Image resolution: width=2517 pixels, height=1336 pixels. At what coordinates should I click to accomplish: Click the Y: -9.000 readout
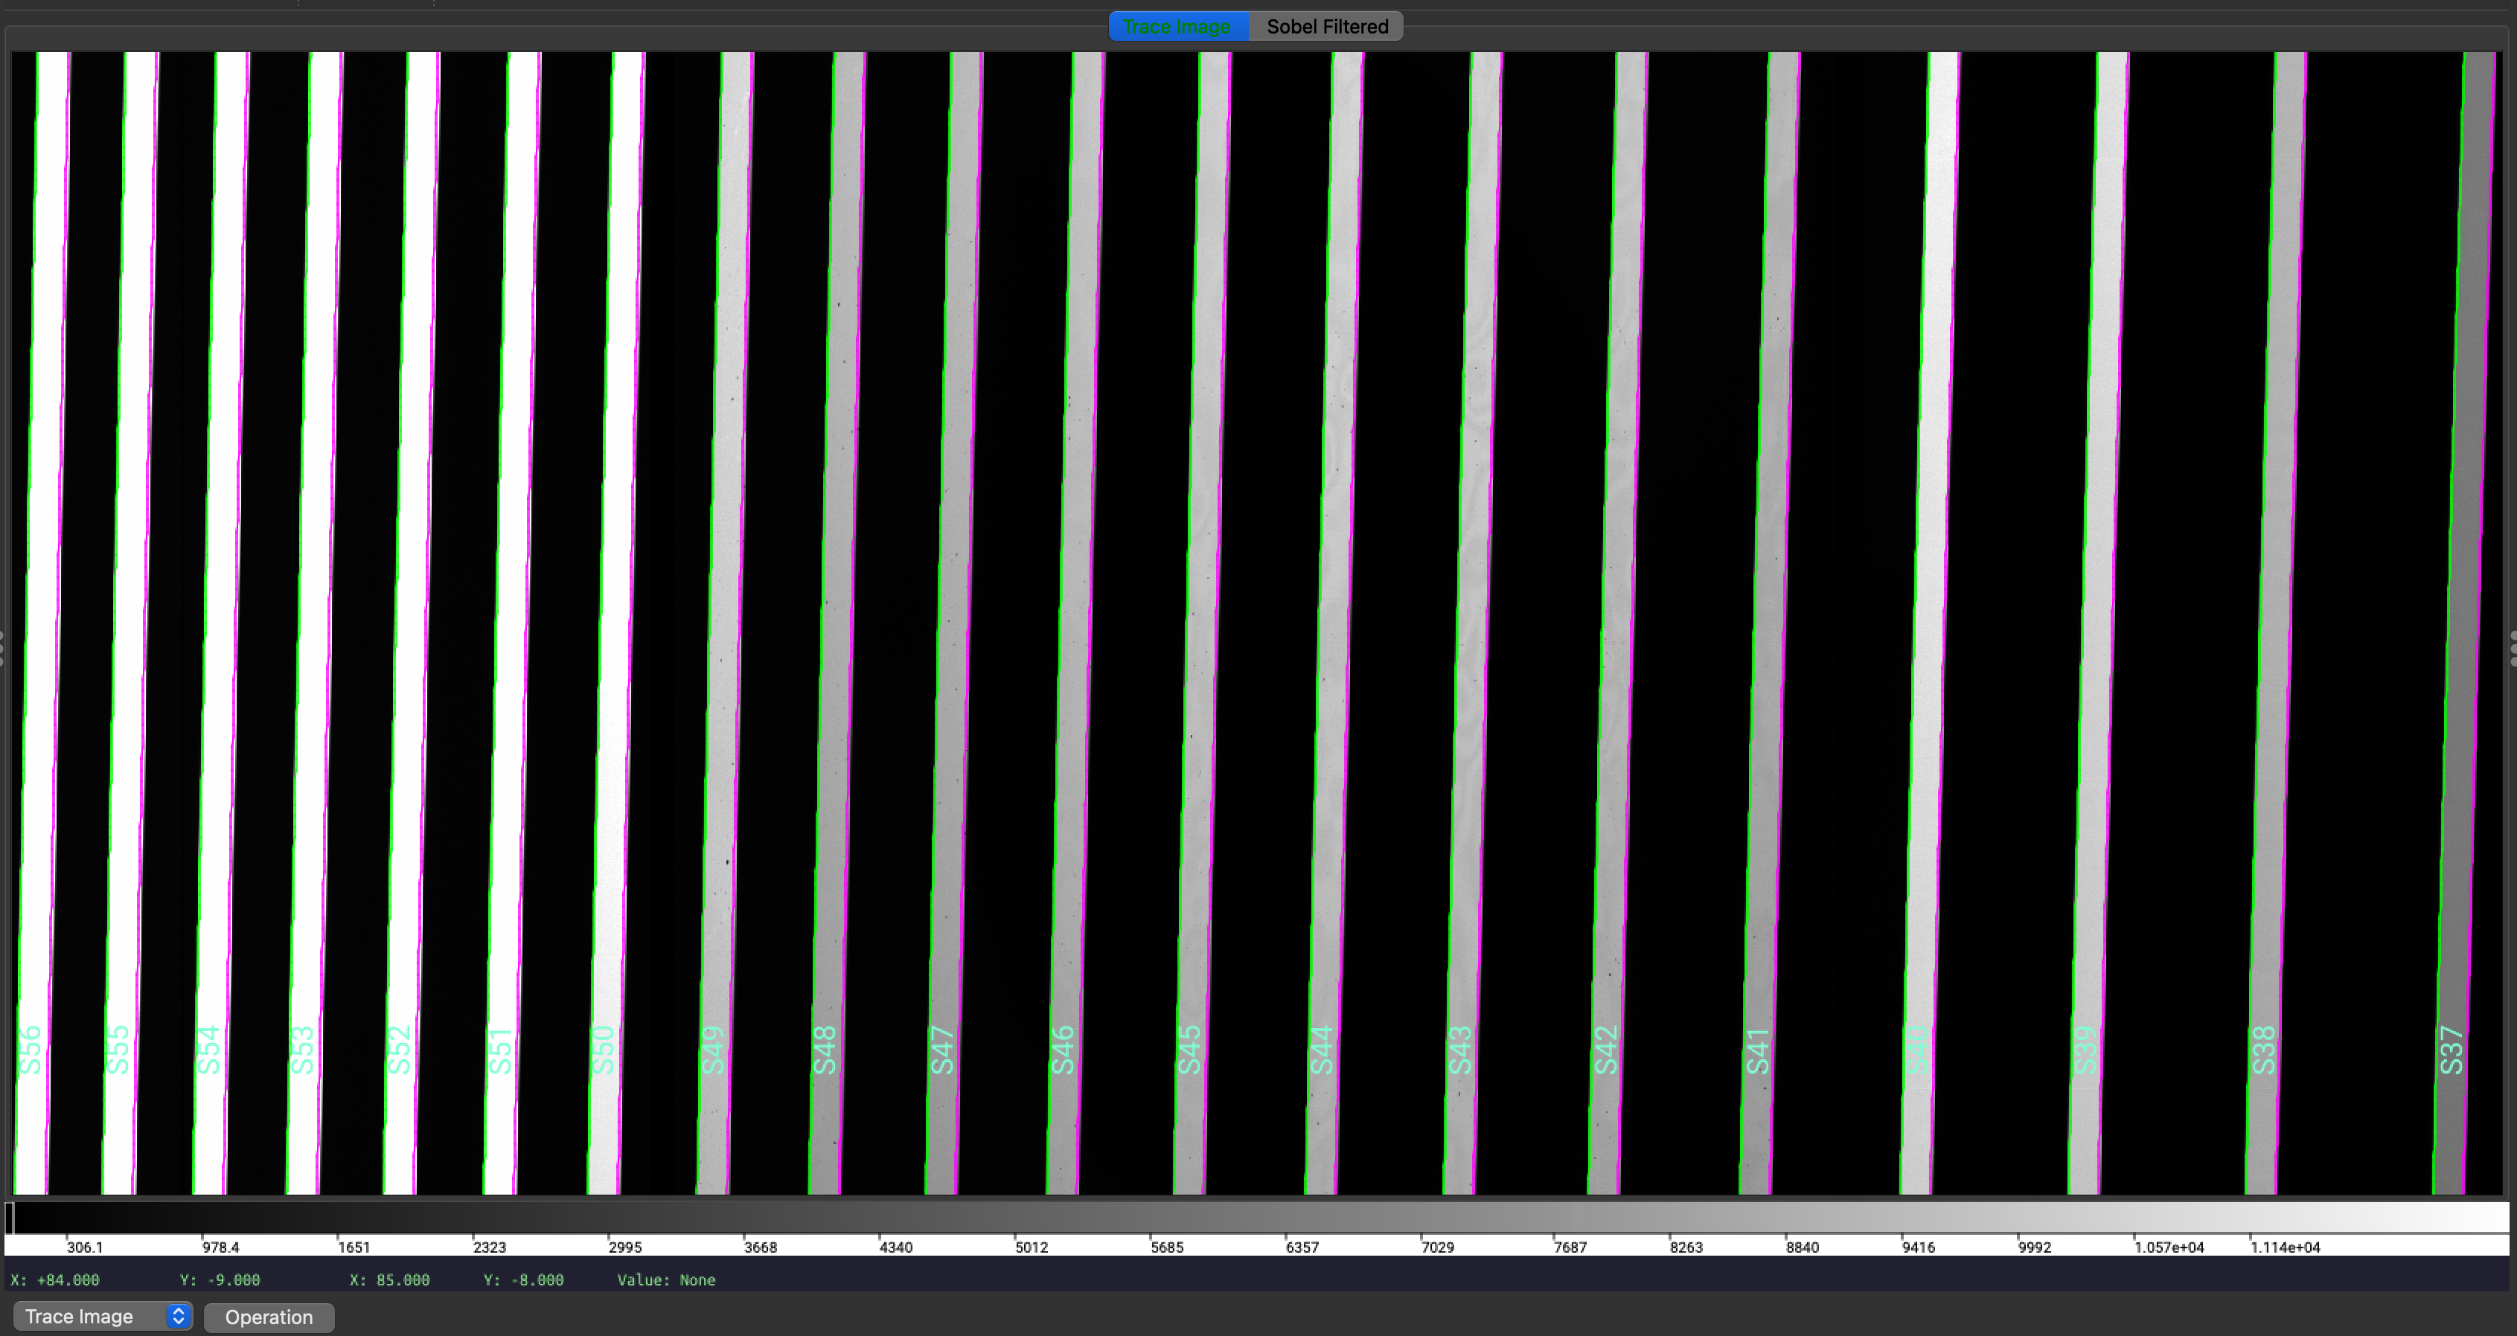pyautogui.click(x=220, y=1279)
